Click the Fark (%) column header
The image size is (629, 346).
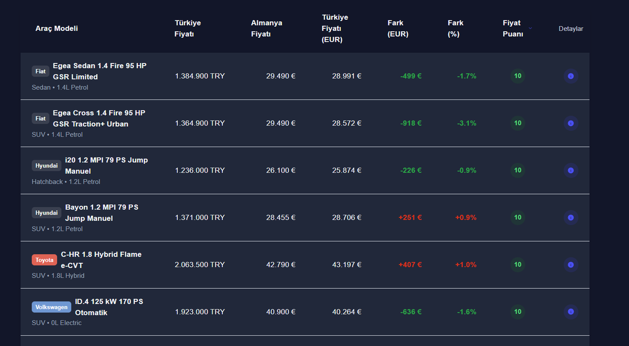coord(456,28)
